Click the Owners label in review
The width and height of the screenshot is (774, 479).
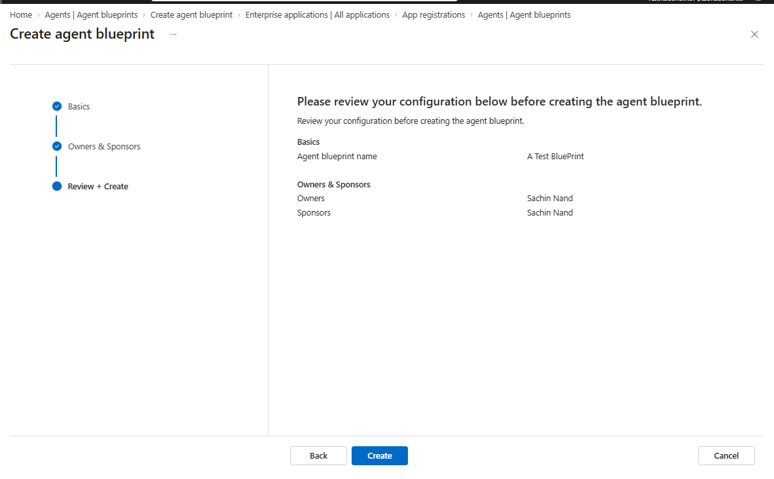(x=311, y=199)
